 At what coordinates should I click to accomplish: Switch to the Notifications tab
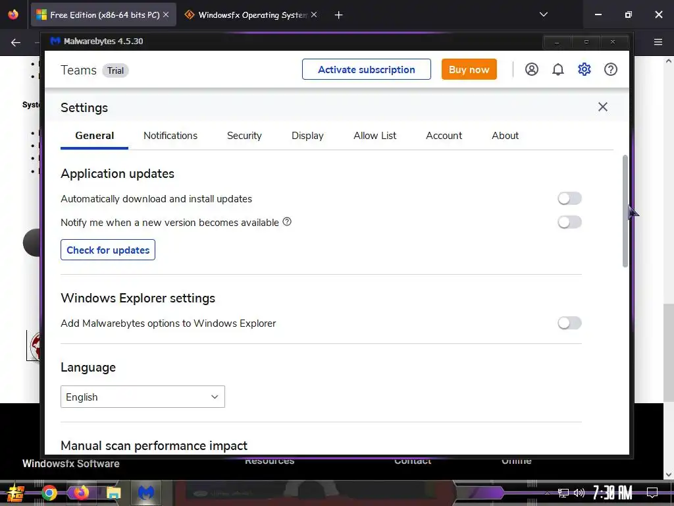(170, 136)
